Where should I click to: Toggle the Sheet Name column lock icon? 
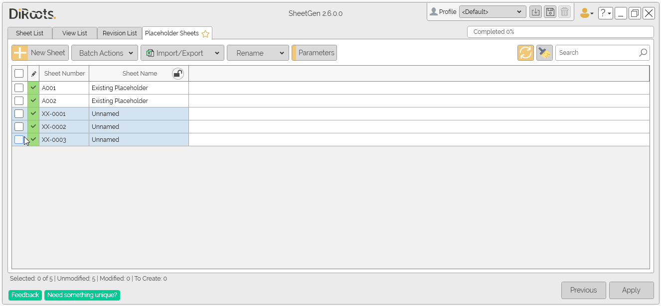point(178,74)
